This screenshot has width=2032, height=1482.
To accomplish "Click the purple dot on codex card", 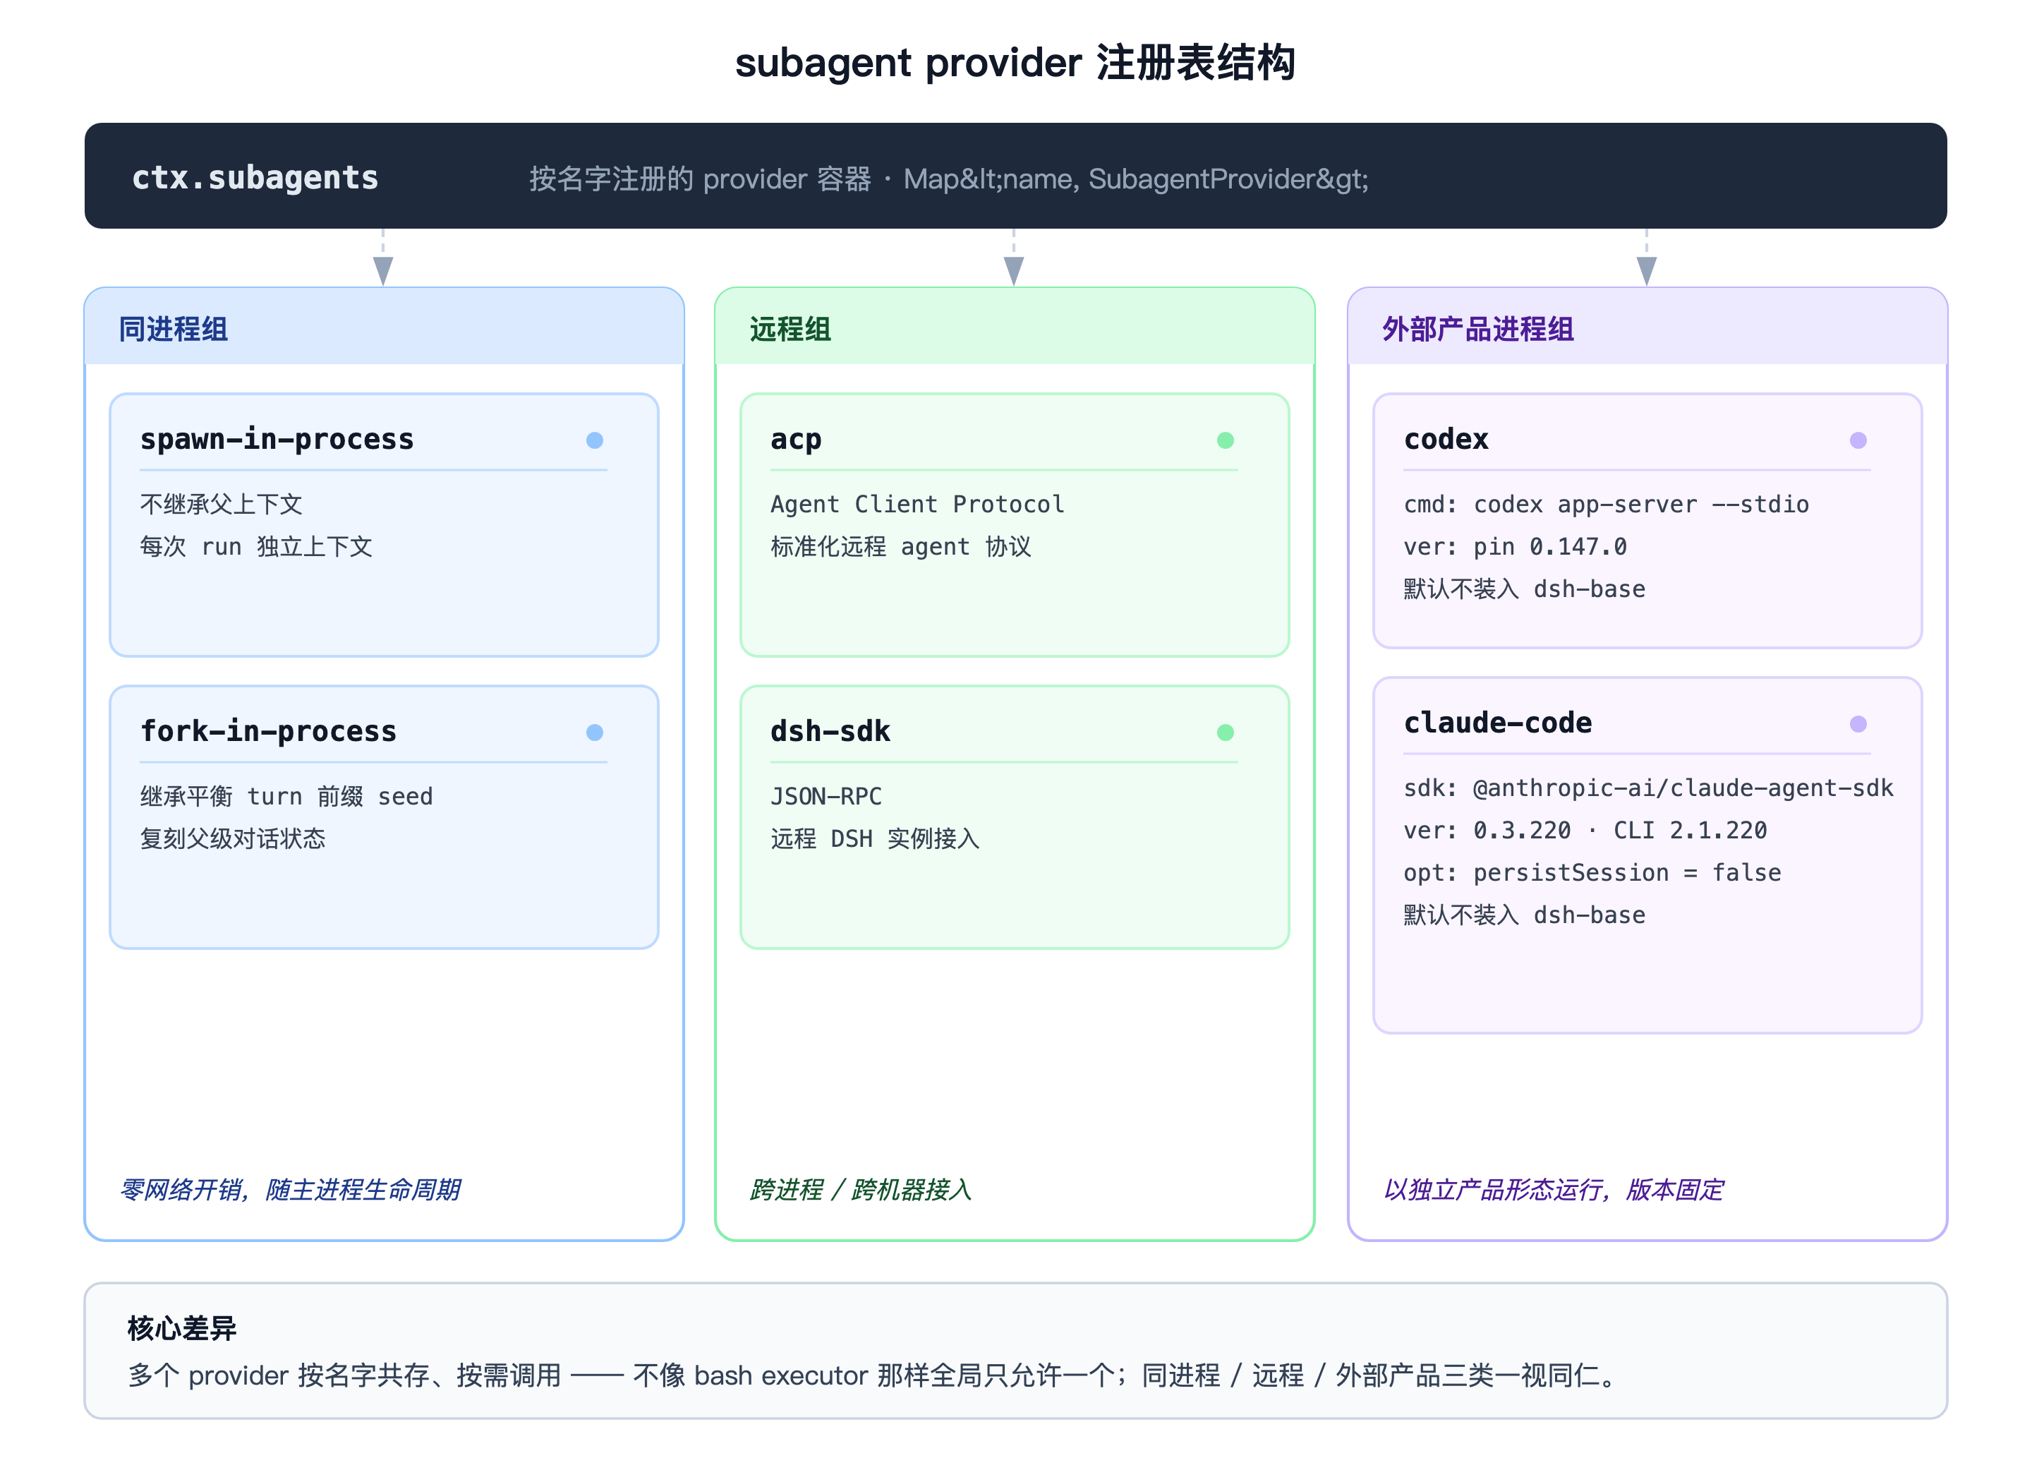I will (1858, 440).
